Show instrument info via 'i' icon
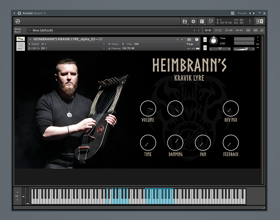This screenshot has height=220, width=280. coord(197,40)
